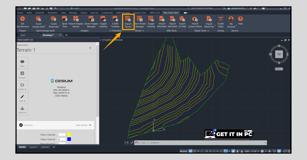This screenshot has height=160, width=307.
Task: Toggle ortho mode in status bar
Action: (202, 151)
